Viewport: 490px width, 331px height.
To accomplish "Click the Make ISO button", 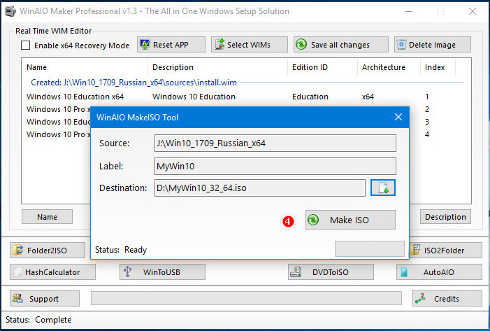I will (x=350, y=220).
